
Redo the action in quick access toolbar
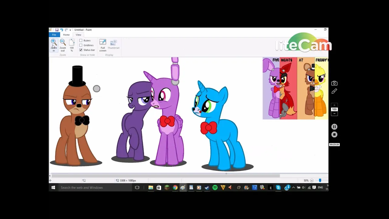point(66,30)
